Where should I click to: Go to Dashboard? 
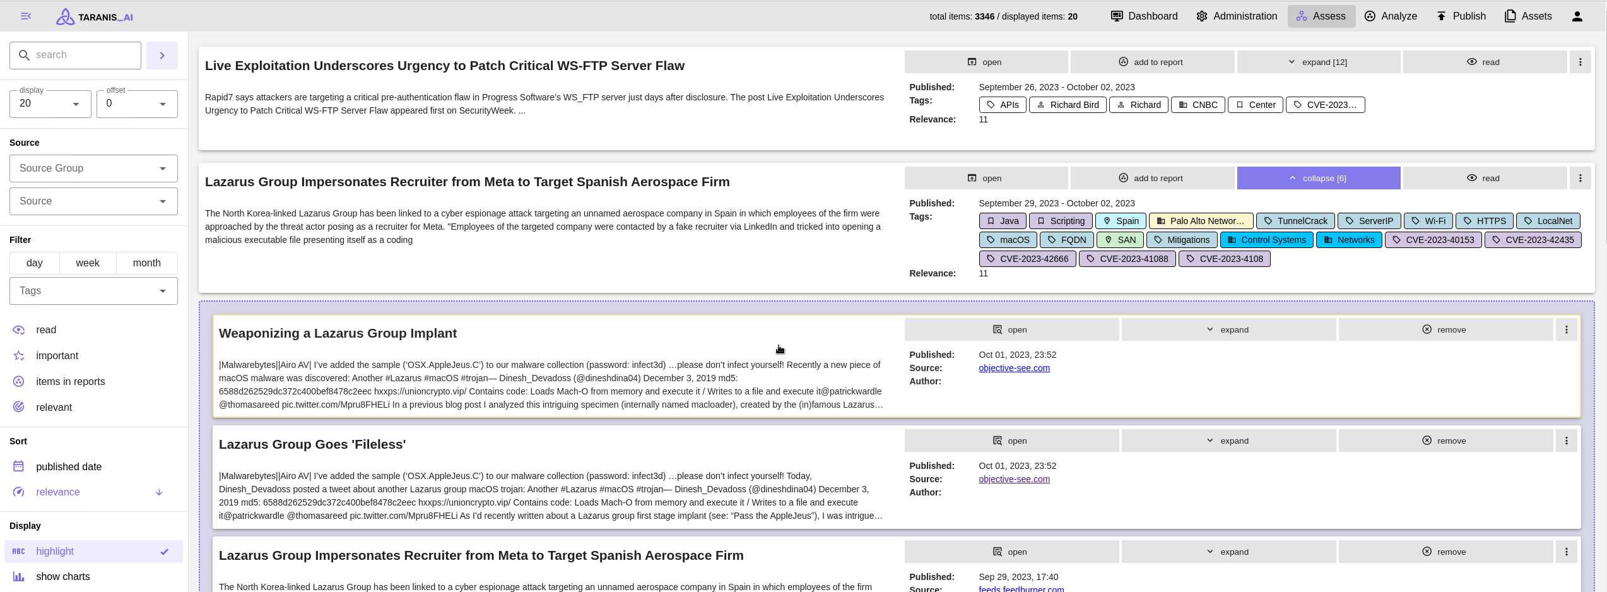pyautogui.click(x=1144, y=16)
